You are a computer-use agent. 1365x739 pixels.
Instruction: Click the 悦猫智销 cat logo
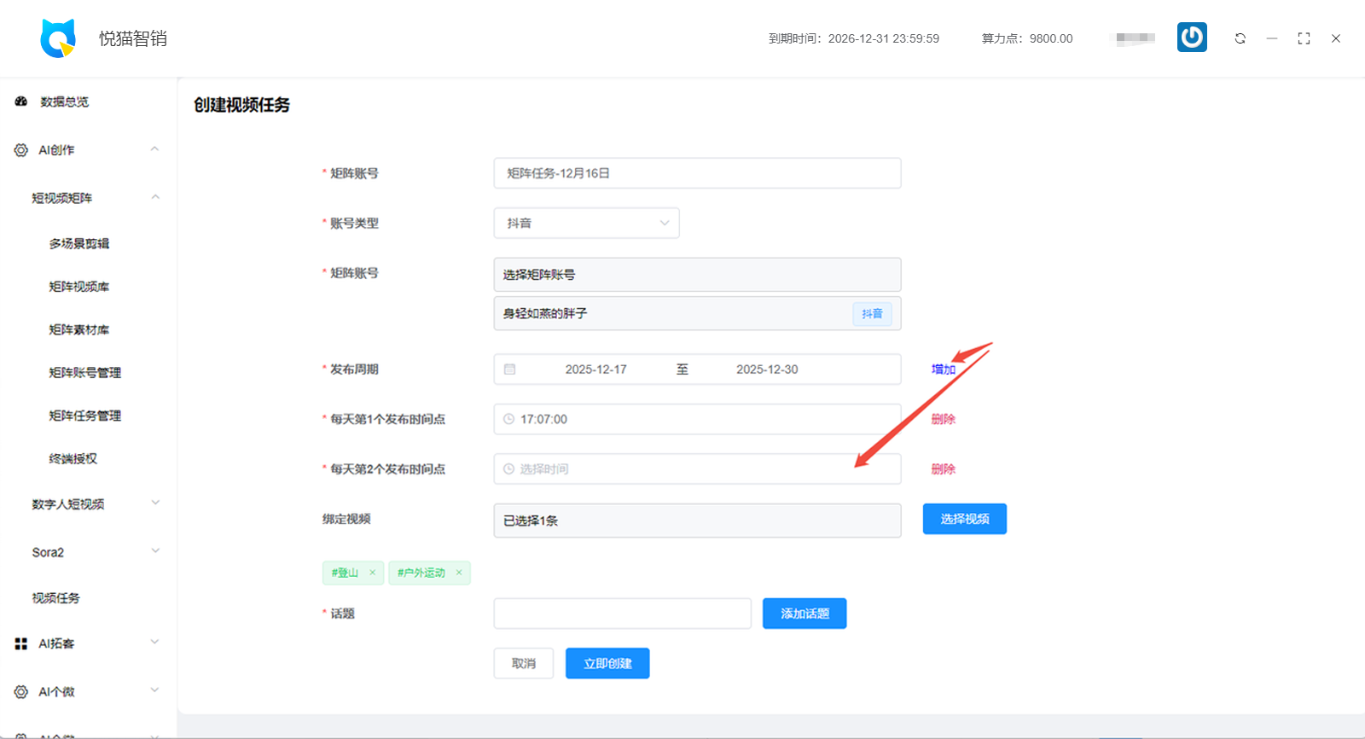[58, 38]
